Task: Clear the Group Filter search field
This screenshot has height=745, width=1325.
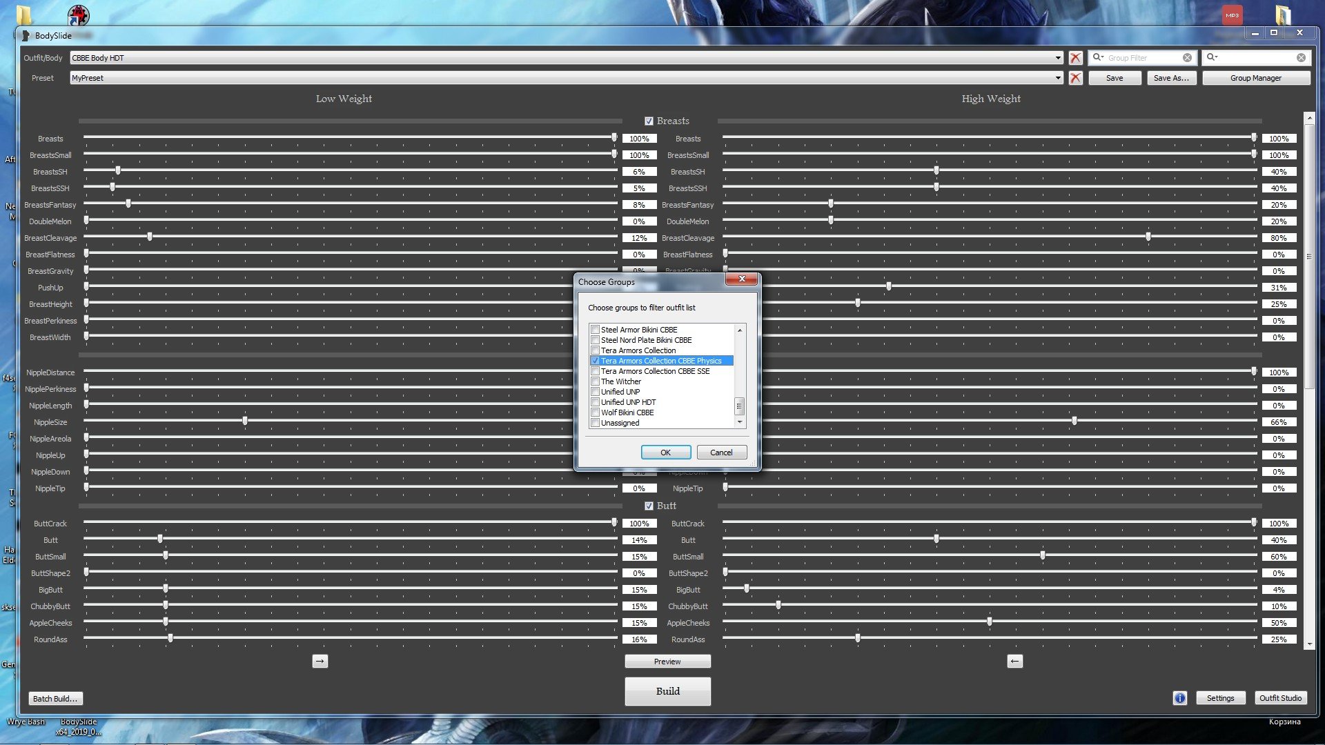Action: coord(1187,58)
